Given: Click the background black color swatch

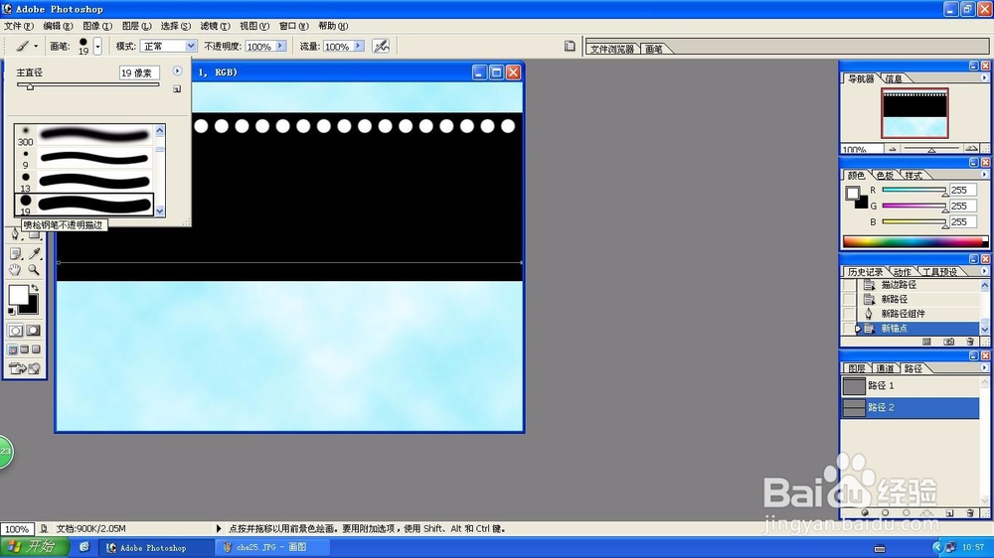Looking at the screenshot, I should pyautogui.click(x=32, y=309).
